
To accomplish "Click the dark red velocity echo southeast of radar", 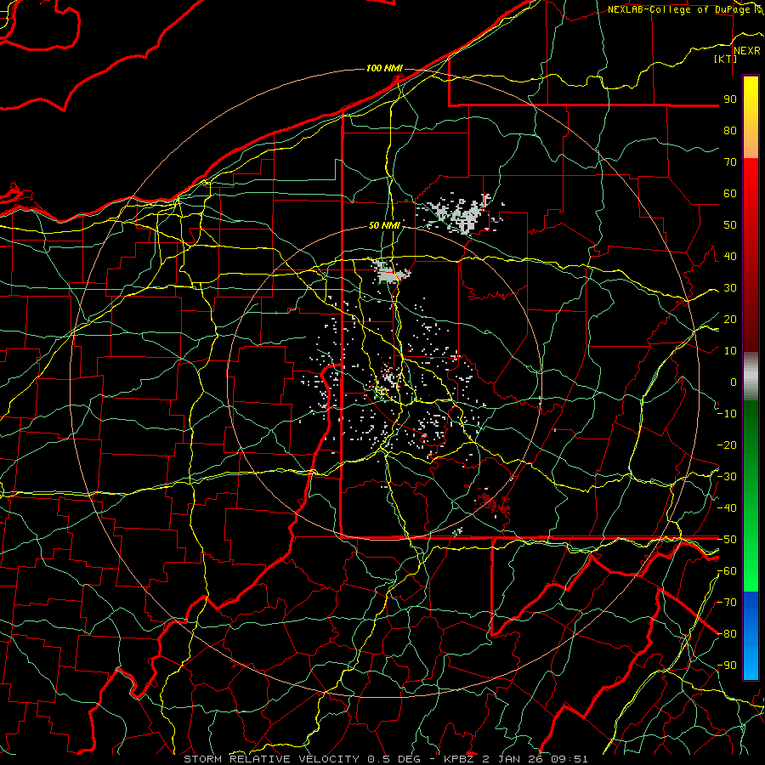I will point(492,502).
